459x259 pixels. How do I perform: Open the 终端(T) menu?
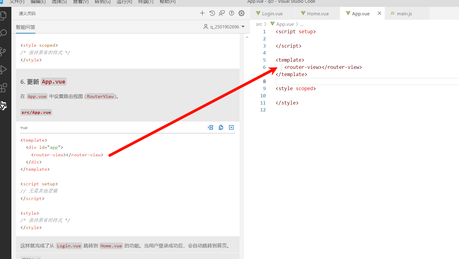(146, 2)
